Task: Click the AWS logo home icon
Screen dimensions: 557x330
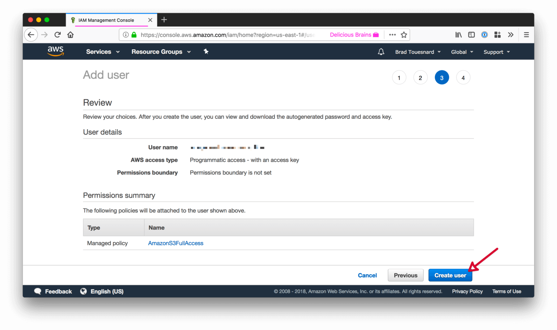Action: click(55, 51)
